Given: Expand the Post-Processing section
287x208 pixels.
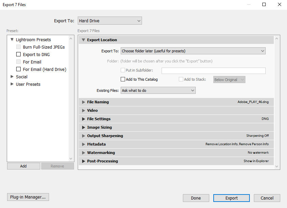Looking at the screenshot, I should tap(83, 161).
